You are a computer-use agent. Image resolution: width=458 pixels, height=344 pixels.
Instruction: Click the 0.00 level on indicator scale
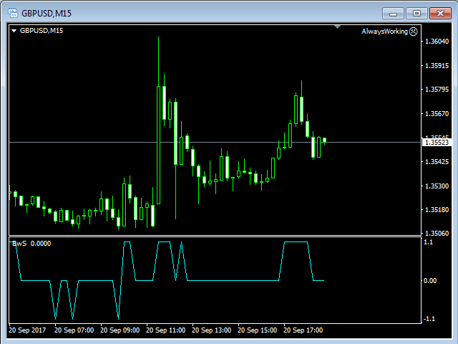431,280
